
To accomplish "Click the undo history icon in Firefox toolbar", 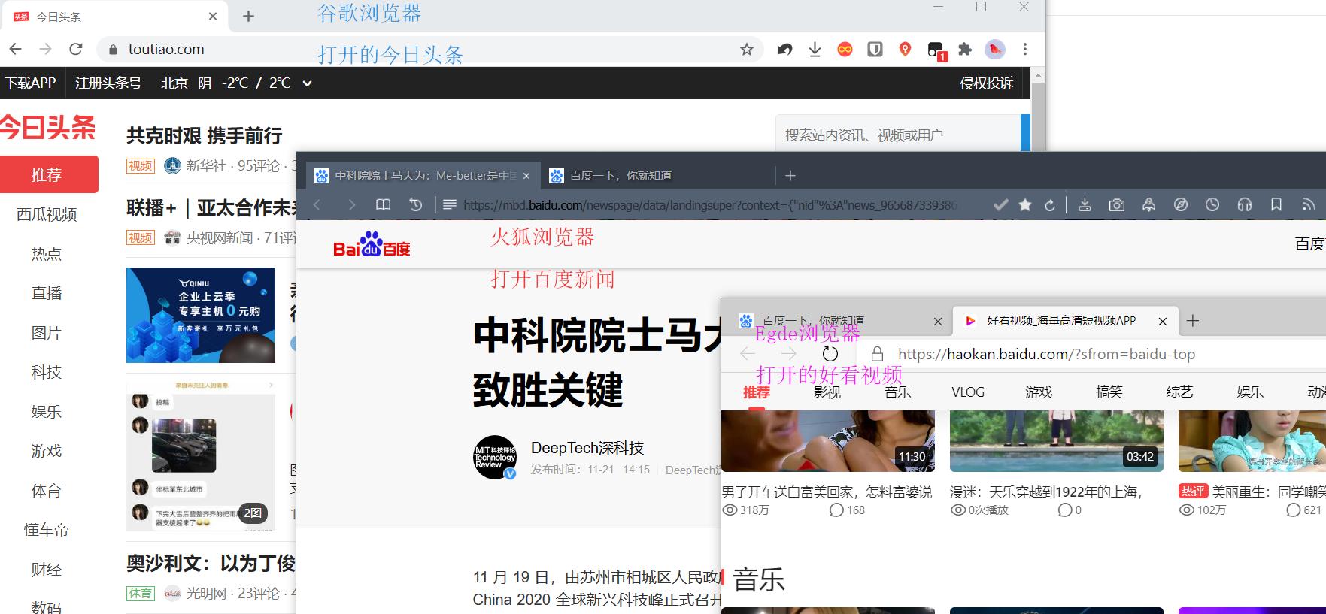I will point(415,204).
